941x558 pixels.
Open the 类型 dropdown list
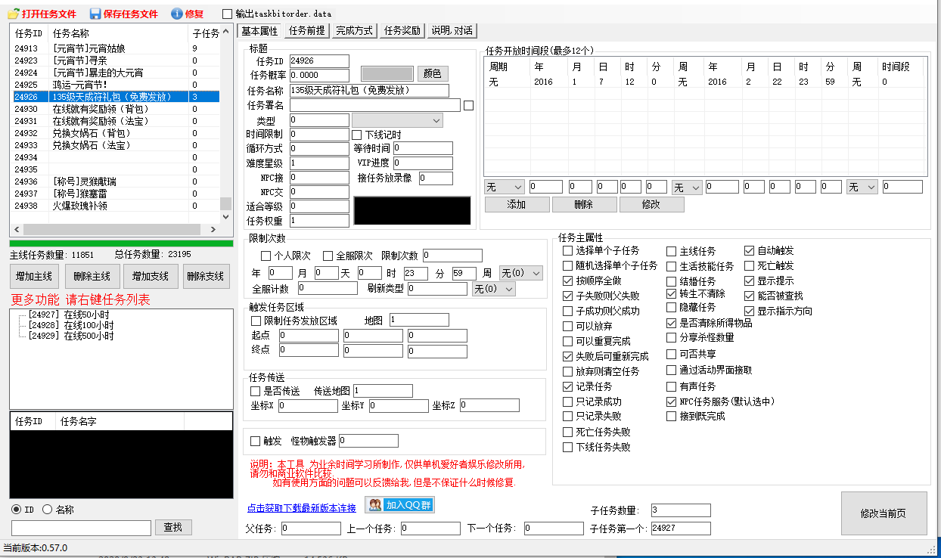pyautogui.click(x=397, y=120)
